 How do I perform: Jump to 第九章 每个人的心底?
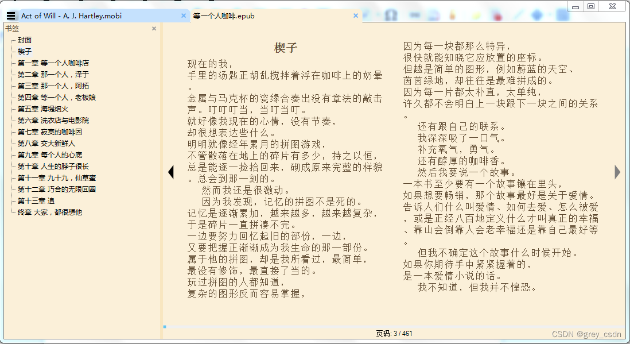50,154
